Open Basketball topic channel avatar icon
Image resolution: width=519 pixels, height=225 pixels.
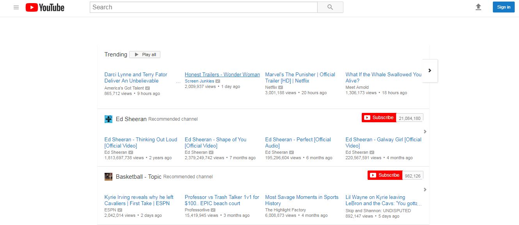108,177
